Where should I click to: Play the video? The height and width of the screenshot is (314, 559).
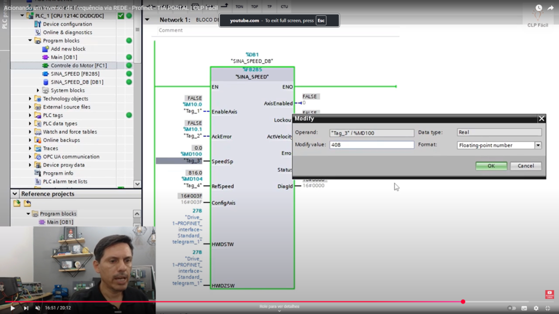13,308
